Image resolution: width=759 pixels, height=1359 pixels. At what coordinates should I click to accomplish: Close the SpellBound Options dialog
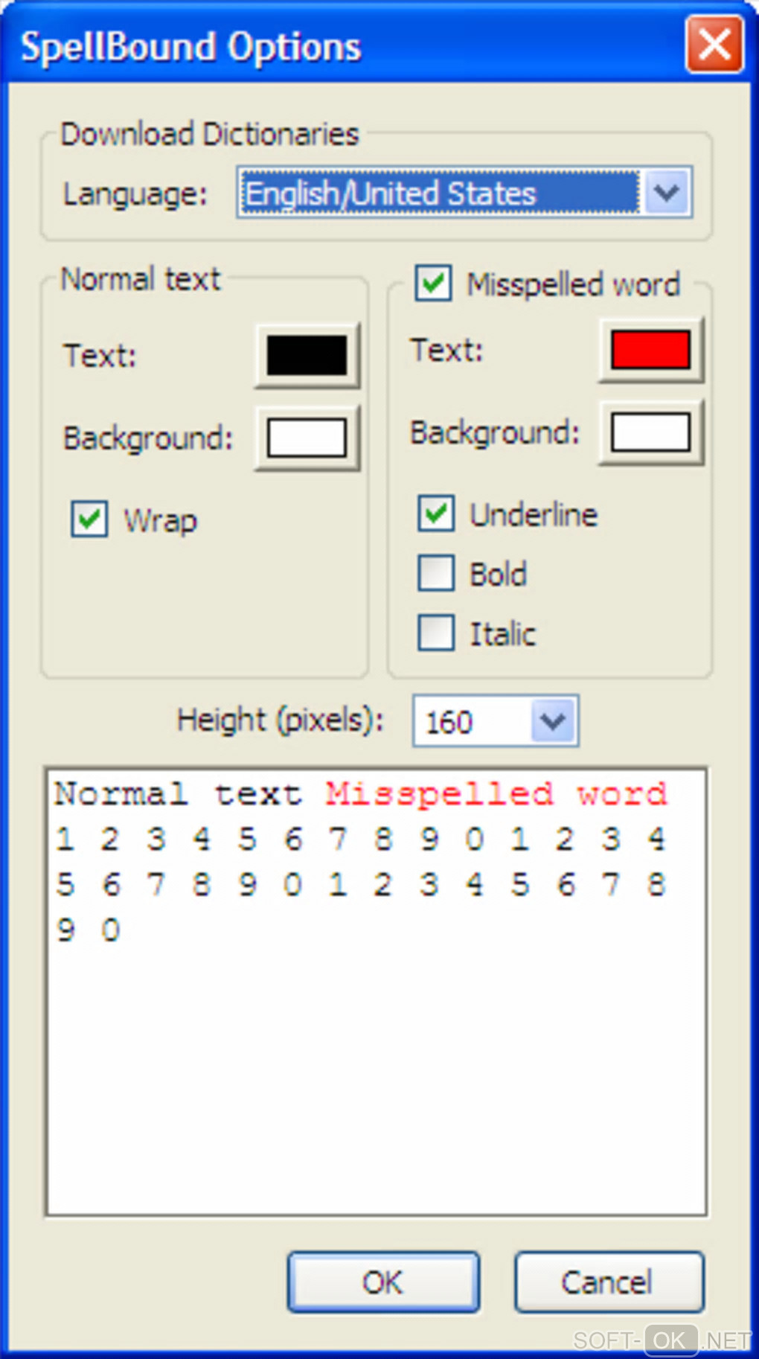coord(714,45)
